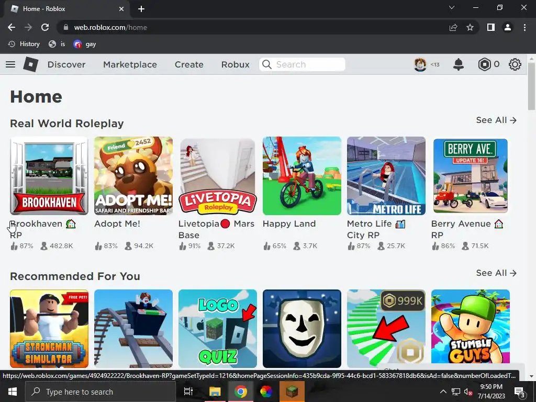Open the network tray icon

(x=456, y=392)
